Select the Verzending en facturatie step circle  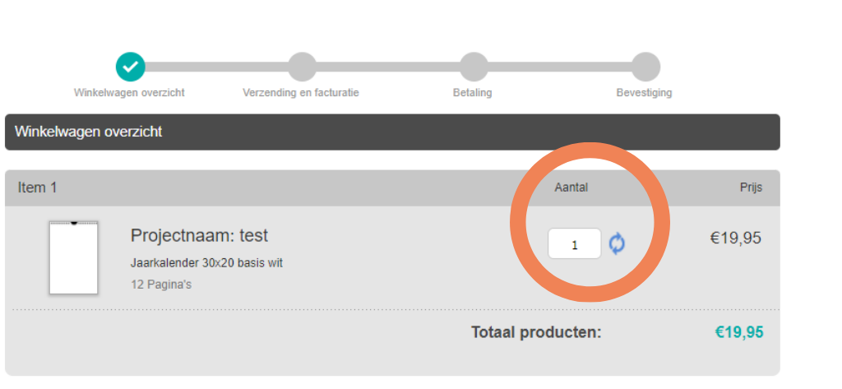pyautogui.click(x=302, y=67)
